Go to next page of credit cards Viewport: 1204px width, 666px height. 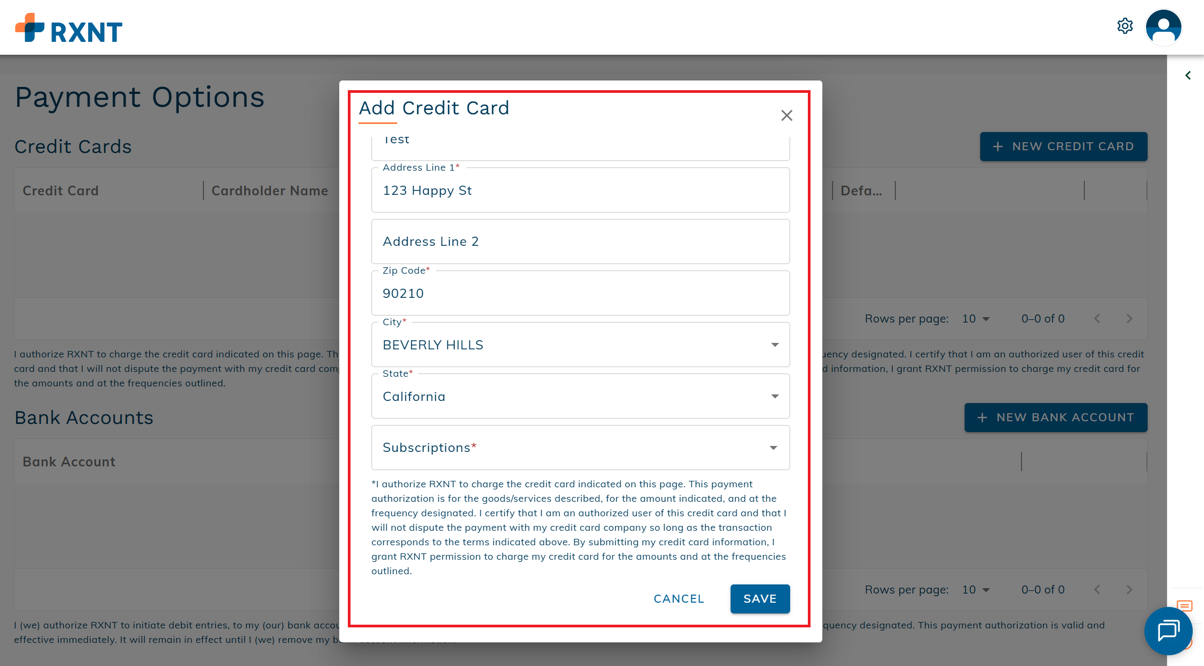[x=1129, y=319]
